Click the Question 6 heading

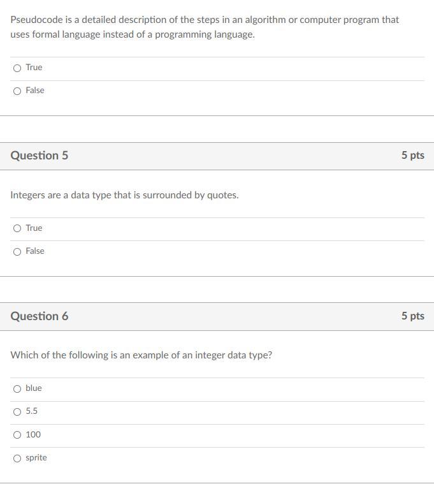[39, 316]
